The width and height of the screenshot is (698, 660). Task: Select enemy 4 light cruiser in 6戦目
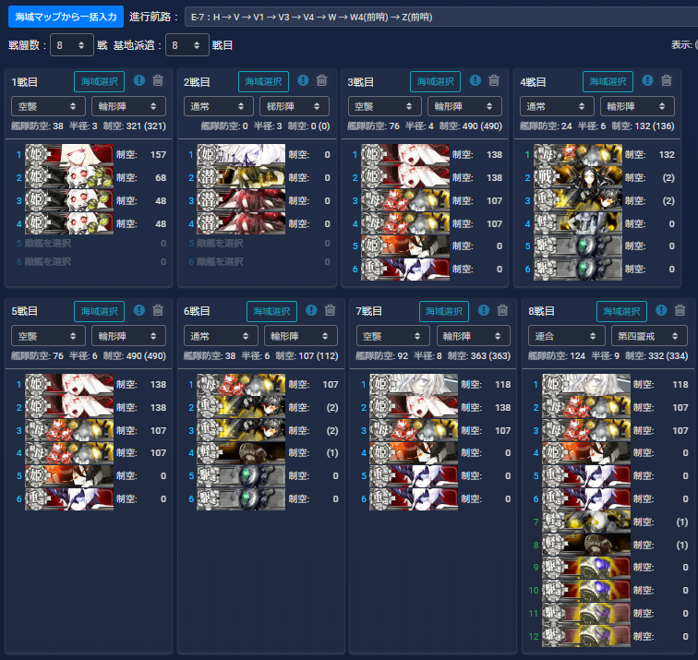241,453
